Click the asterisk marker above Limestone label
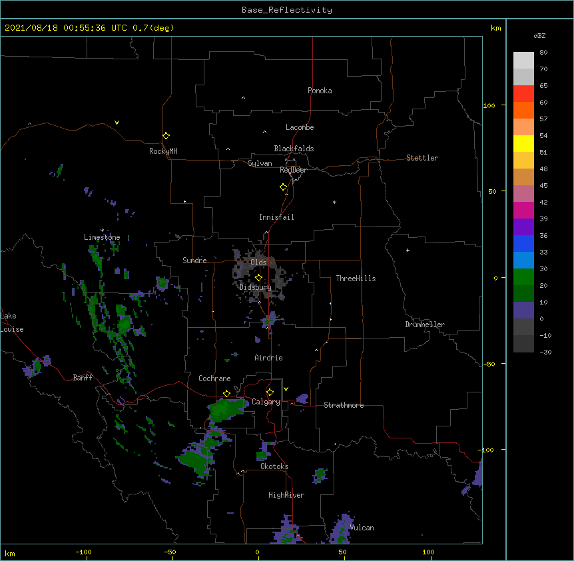The height and width of the screenshot is (561, 574). [x=102, y=231]
